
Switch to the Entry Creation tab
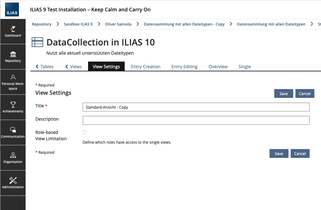point(146,67)
